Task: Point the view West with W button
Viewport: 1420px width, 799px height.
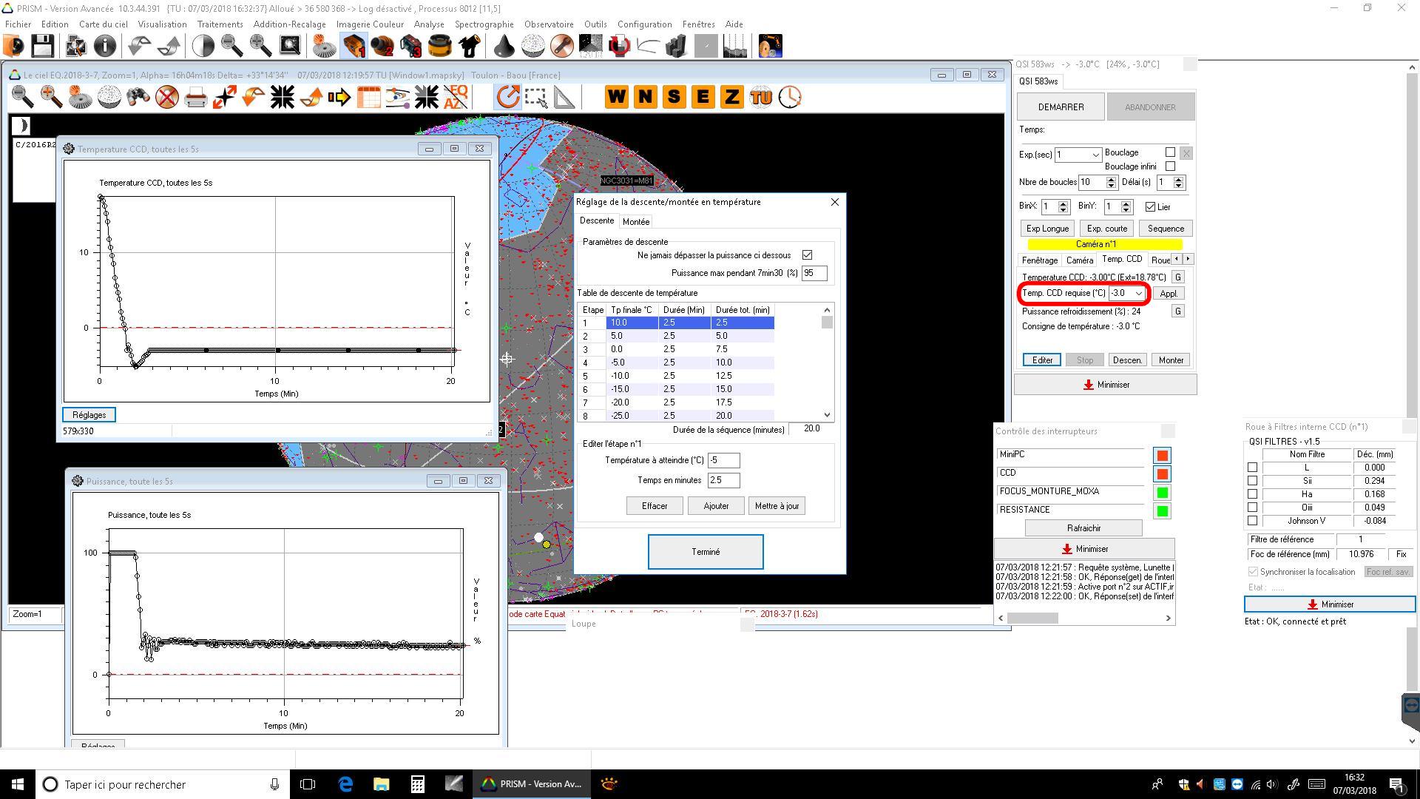Action: [616, 97]
